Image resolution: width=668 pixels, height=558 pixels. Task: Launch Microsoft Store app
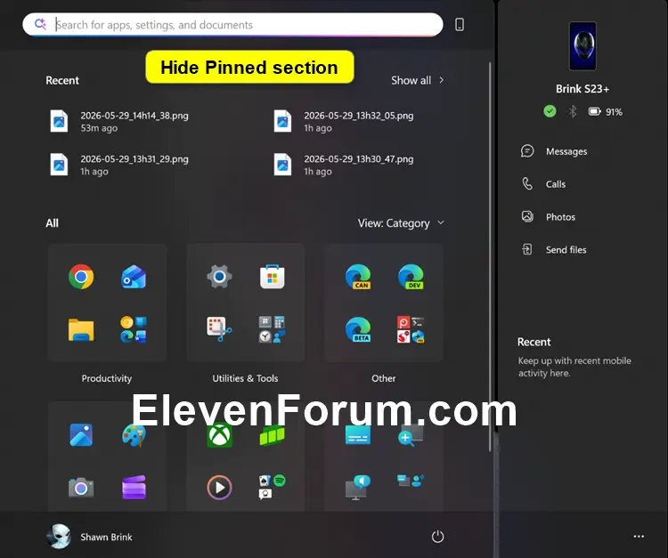click(273, 277)
